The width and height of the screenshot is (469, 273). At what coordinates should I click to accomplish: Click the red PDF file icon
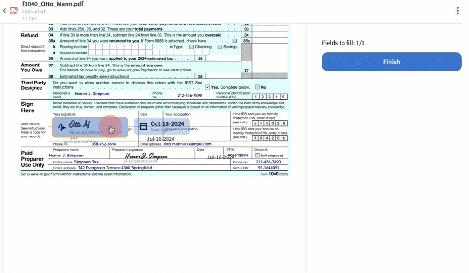14,11
